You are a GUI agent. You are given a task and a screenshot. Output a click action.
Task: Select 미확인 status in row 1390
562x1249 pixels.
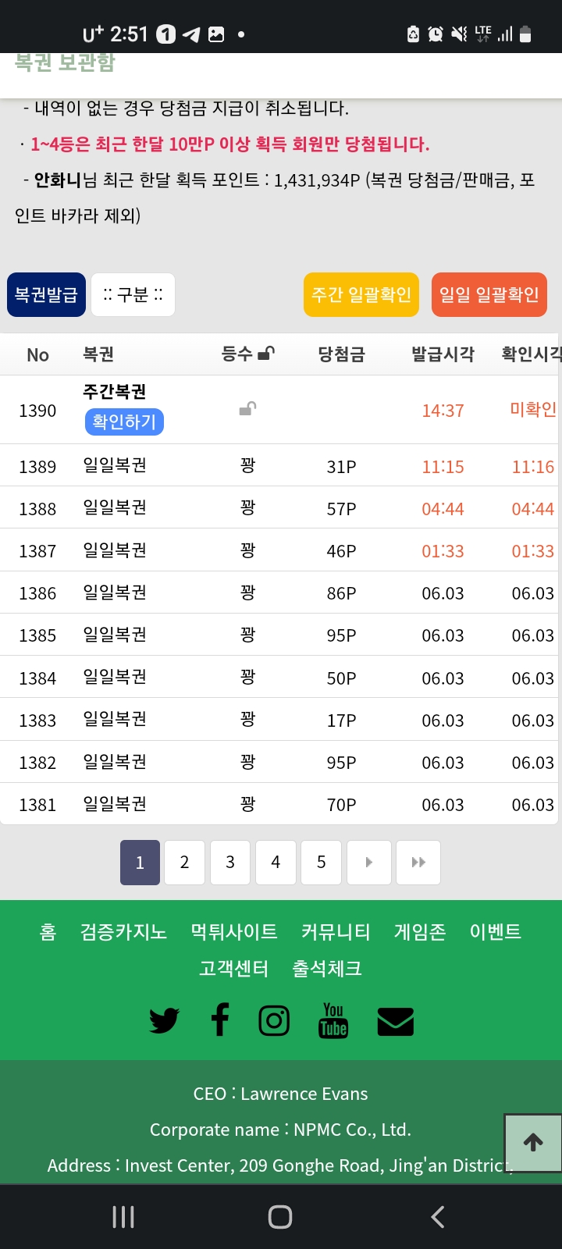click(x=533, y=409)
